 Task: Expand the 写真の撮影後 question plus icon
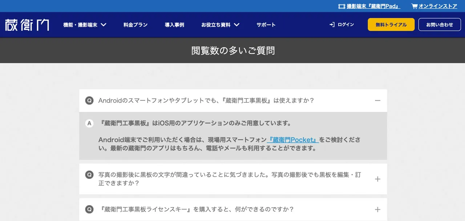click(x=377, y=179)
